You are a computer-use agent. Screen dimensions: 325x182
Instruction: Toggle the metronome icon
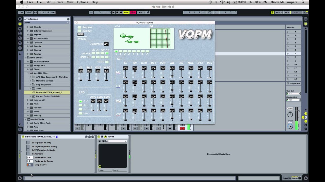pos(53,12)
